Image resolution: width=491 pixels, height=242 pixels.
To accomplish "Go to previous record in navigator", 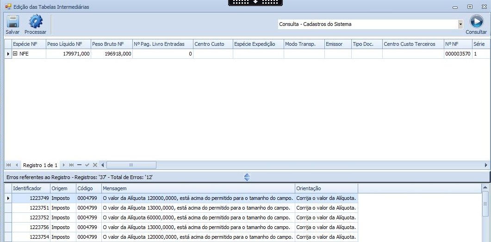I will 17,165.
